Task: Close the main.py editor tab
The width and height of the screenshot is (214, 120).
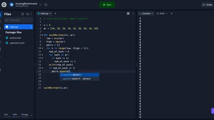Action: click(50, 13)
